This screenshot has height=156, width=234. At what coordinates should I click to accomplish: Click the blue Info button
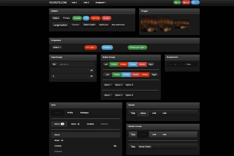point(86,18)
